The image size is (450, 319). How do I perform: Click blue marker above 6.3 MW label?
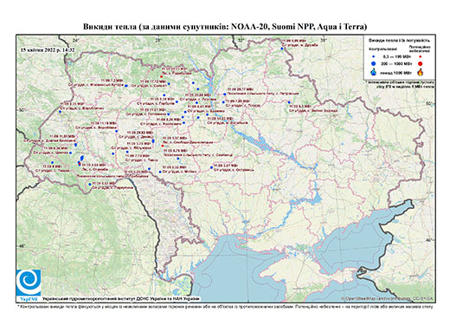pyautogui.click(x=289, y=102)
